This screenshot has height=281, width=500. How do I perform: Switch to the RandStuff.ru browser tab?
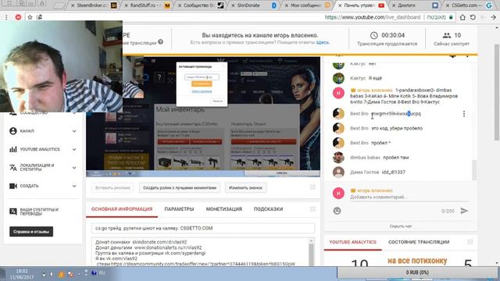pos(147,5)
